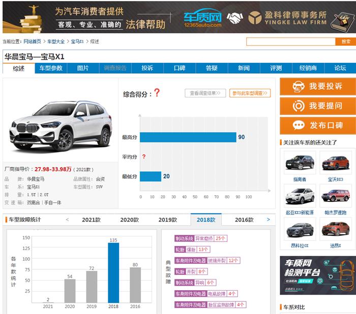Click the 车身附件及电器 玻璃开裂 12个 fault tag
The width and height of the screenshot is (356, 314).
coord(207,261)
